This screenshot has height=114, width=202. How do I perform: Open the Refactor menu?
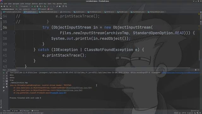coord(35,4)
